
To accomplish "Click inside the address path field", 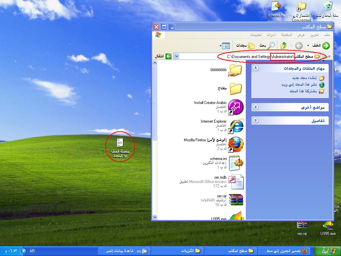I will 248,56.
